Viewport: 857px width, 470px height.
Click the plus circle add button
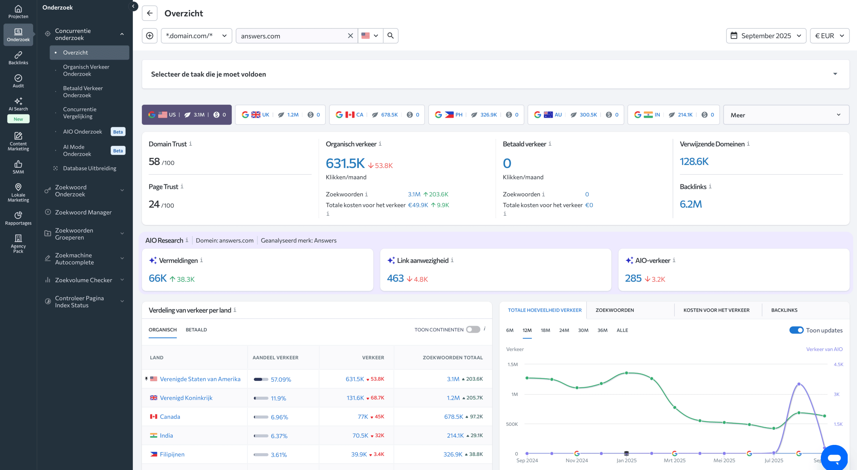pyautogui.click(x=150, y=35)
